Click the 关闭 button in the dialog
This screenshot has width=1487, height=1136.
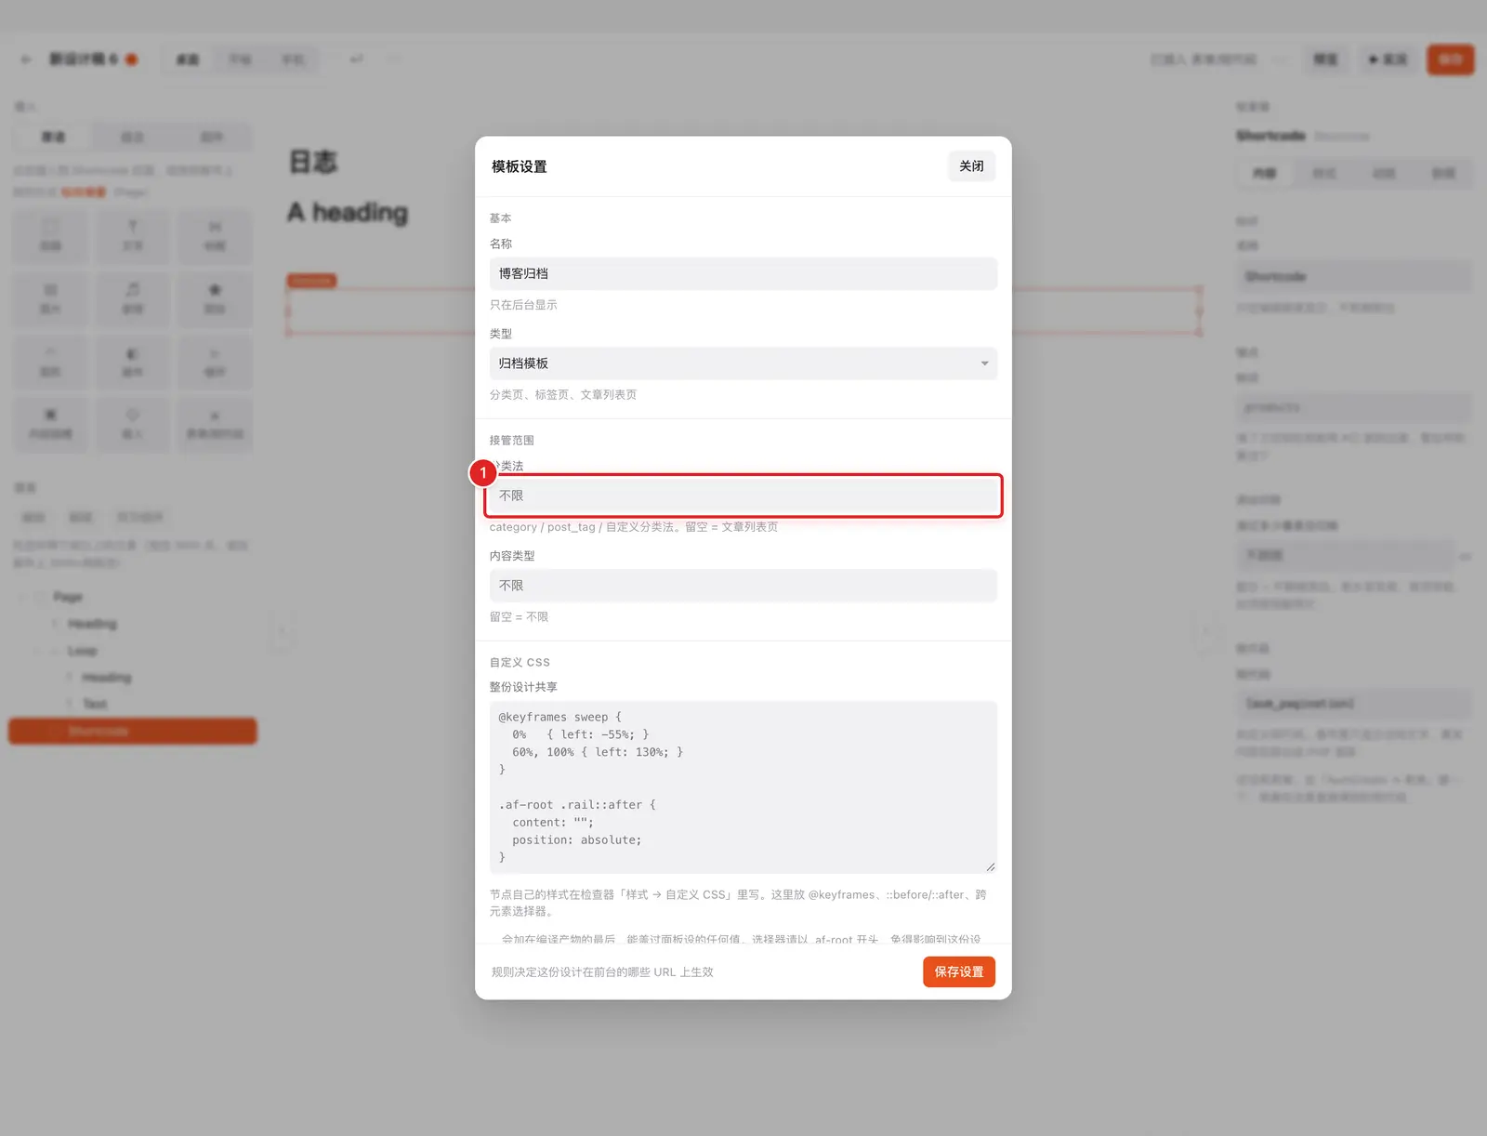971,165
